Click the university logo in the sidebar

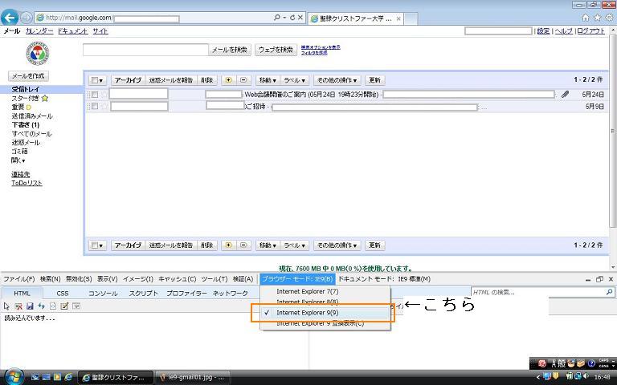pos(38,54)
